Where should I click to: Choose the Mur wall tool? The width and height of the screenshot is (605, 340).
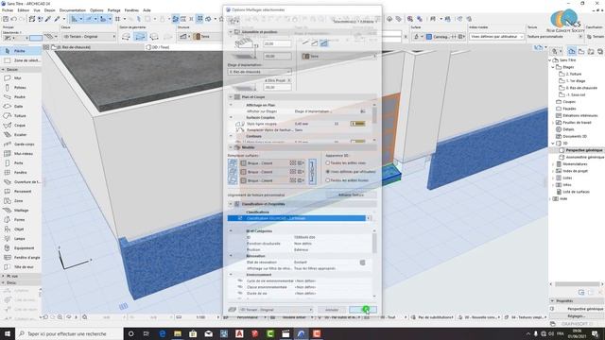(x=21, y=77)
